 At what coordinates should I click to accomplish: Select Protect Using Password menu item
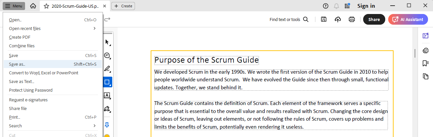(x=31, y=90)
